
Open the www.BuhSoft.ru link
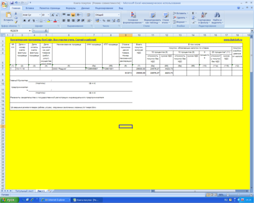point(233,40)
